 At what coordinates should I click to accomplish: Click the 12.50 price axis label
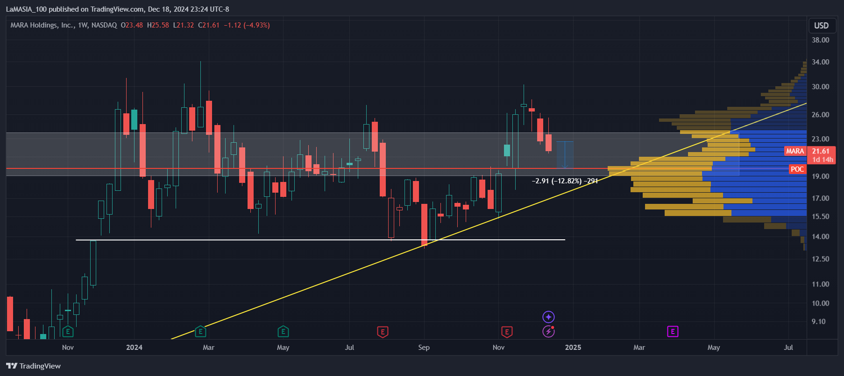821,259
